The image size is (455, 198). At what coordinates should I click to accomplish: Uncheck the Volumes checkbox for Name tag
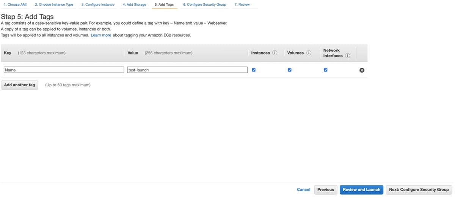point(290,70)
